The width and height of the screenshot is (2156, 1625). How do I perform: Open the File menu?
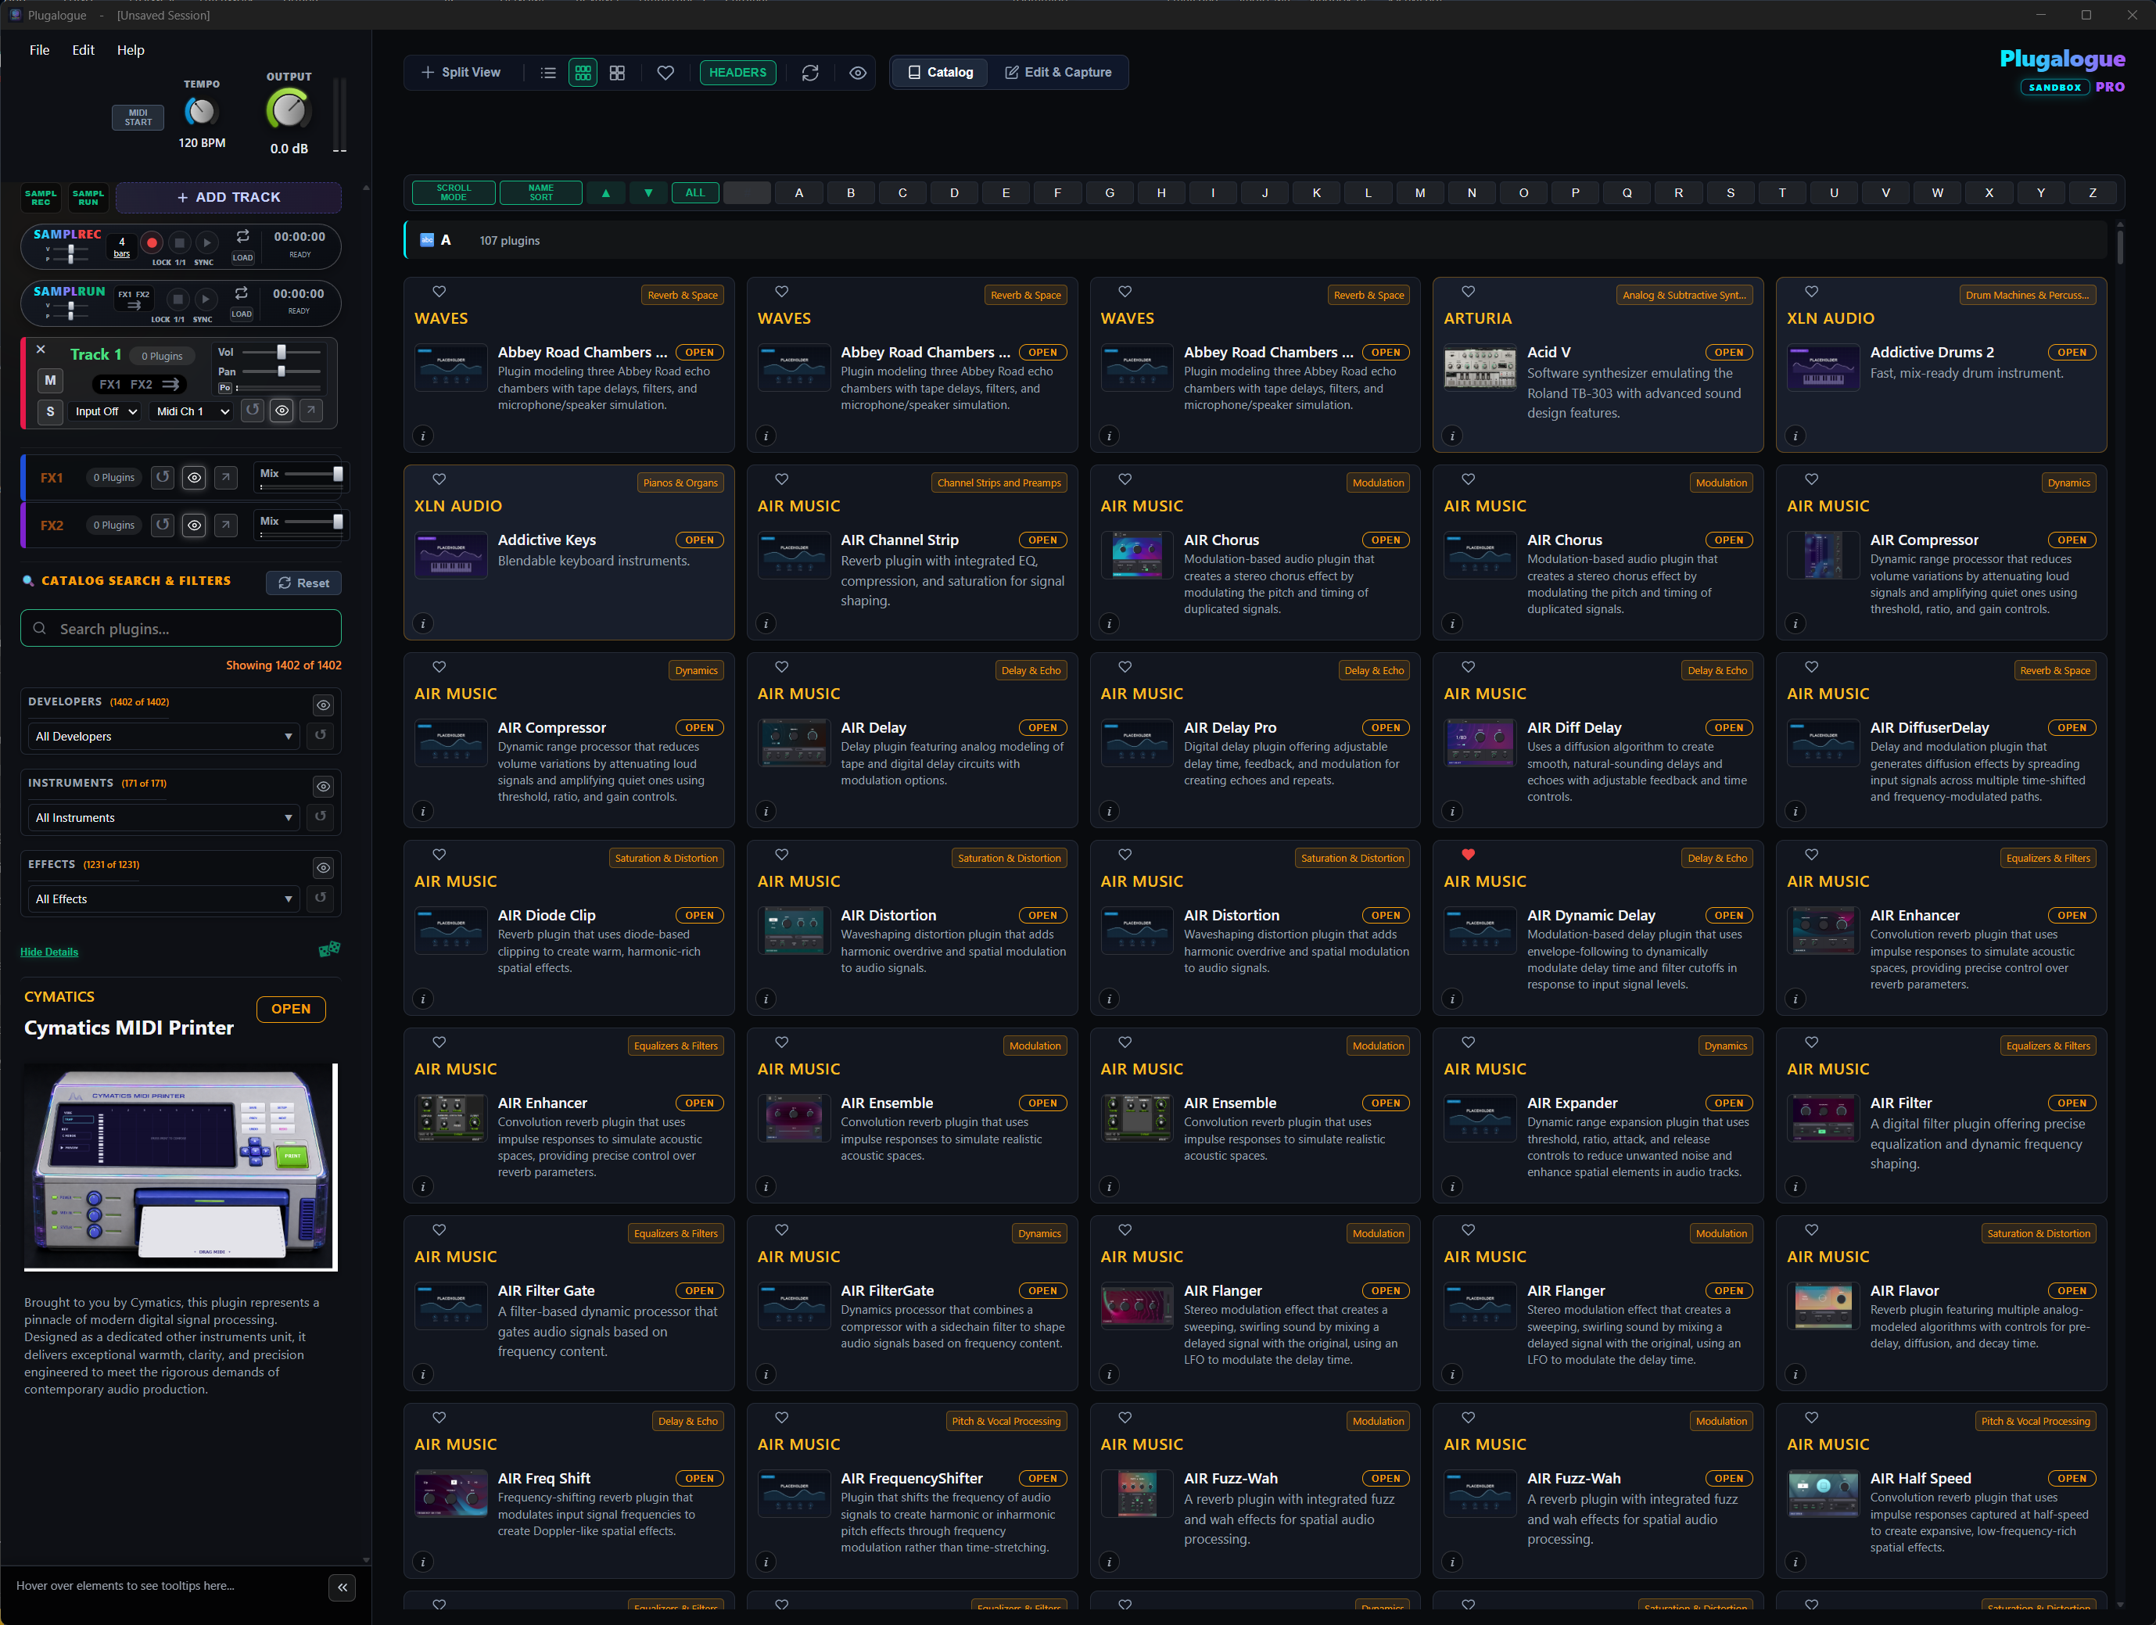click(40, 50)
